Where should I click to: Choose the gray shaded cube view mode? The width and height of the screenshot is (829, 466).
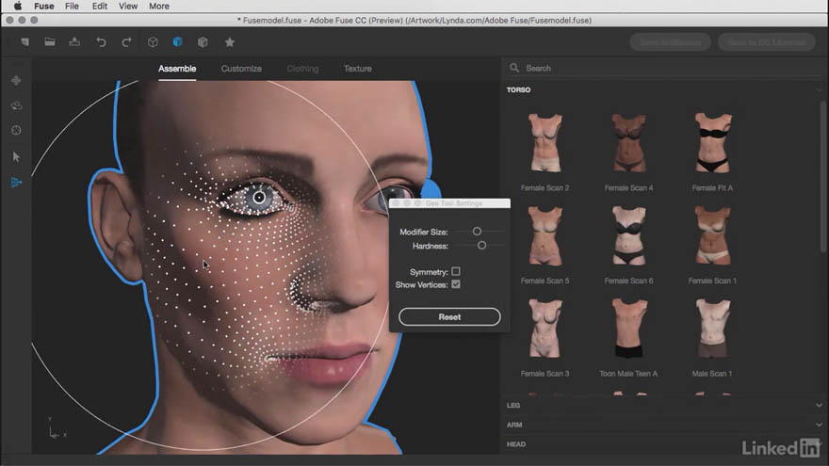pyautogui.click(x=203, y=41)
